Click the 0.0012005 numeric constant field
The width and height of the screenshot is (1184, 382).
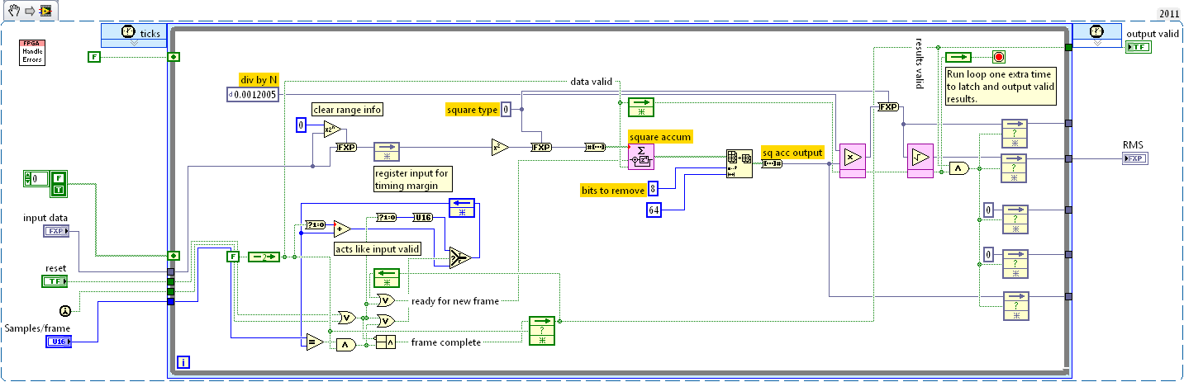tap(257, 95)
